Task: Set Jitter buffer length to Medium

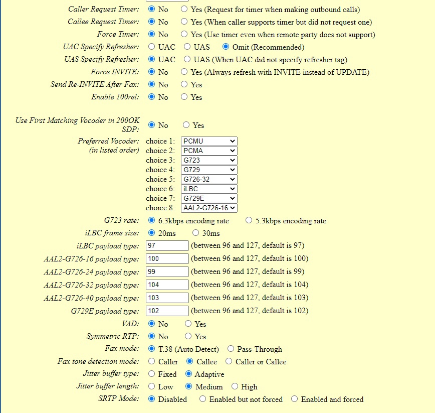Action: 188,386
